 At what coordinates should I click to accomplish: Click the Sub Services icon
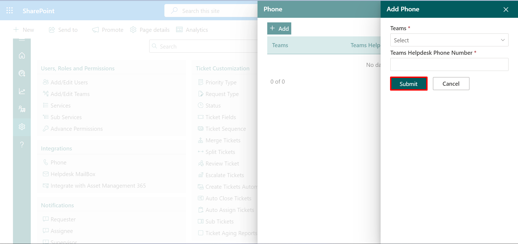tap(46, 117)
